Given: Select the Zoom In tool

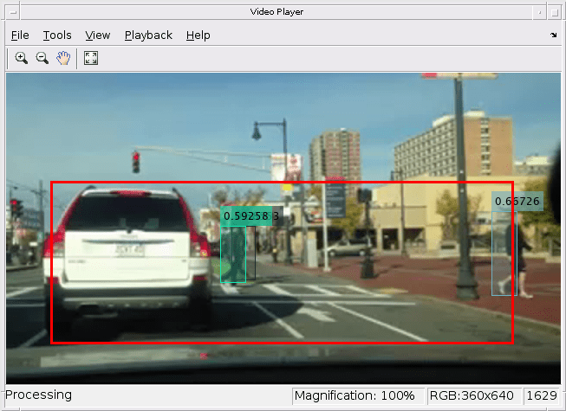Looking at the screenshot, I should click(x=22, y=58).
